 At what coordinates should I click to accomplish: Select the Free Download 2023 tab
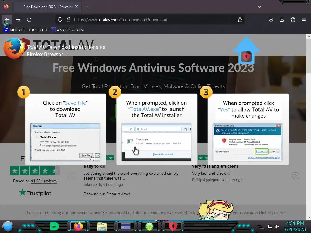[x=48, y=7]
